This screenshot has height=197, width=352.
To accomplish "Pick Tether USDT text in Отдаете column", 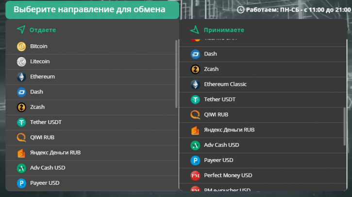I will click(46, 122).
